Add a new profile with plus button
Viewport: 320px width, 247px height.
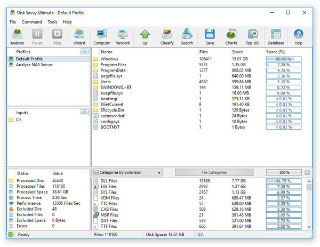[x=84, y=51]
